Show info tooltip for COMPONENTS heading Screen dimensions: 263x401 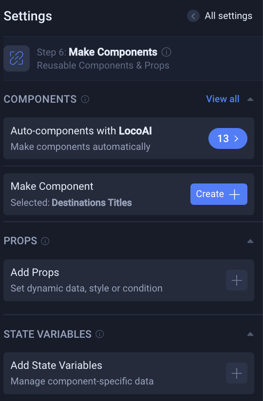point(85,99)
